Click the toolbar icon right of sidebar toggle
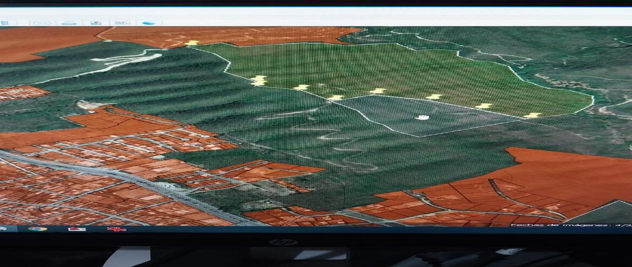Screen dimensions: 632x267 [x=41, y=23]
